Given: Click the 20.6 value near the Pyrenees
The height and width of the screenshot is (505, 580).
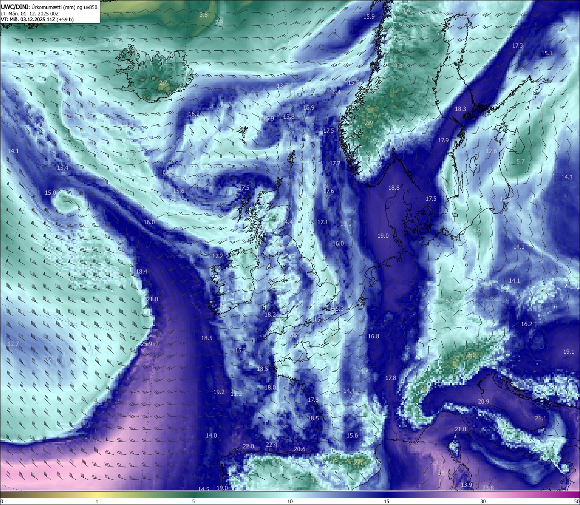Looking at the screenshot, I should [x=300, y=449].
